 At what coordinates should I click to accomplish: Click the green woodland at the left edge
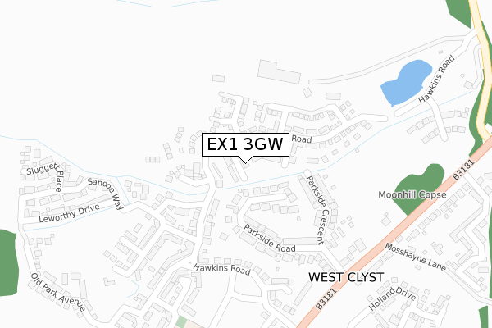8,263
